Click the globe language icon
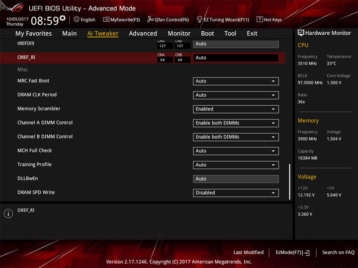Viewport: 358px width, 268px height. pos(77,19)
